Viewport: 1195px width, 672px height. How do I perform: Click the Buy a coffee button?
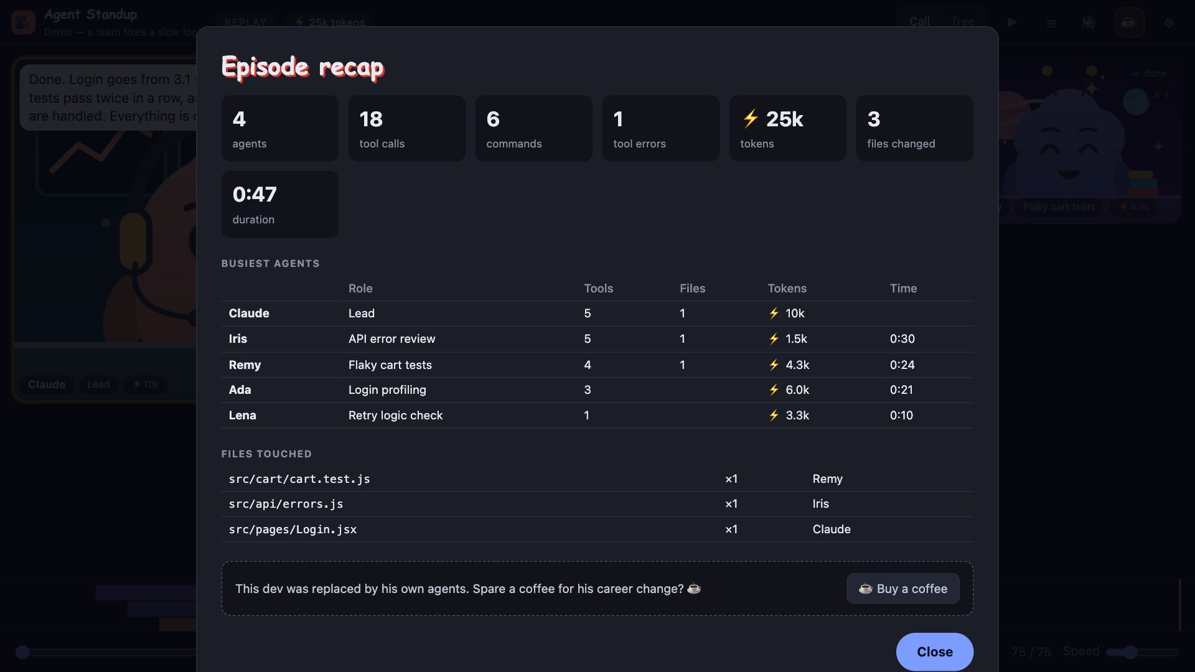(903, 589)
